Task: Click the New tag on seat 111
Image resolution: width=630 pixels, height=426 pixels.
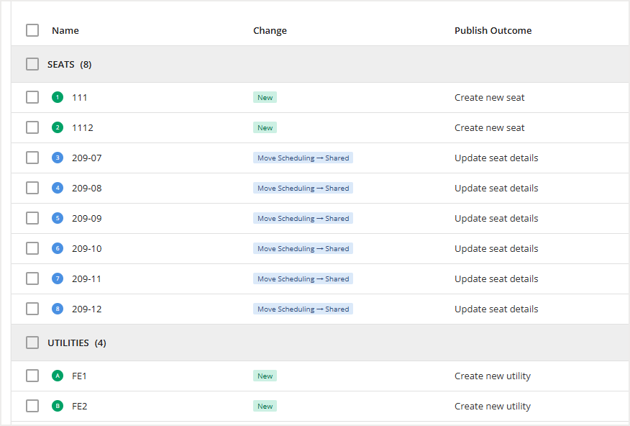Action: click(265, 97)
